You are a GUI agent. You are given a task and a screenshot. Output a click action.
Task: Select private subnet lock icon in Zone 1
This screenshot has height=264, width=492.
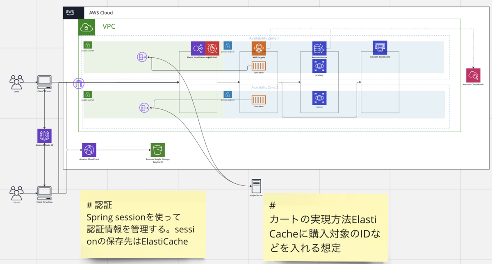228,45
